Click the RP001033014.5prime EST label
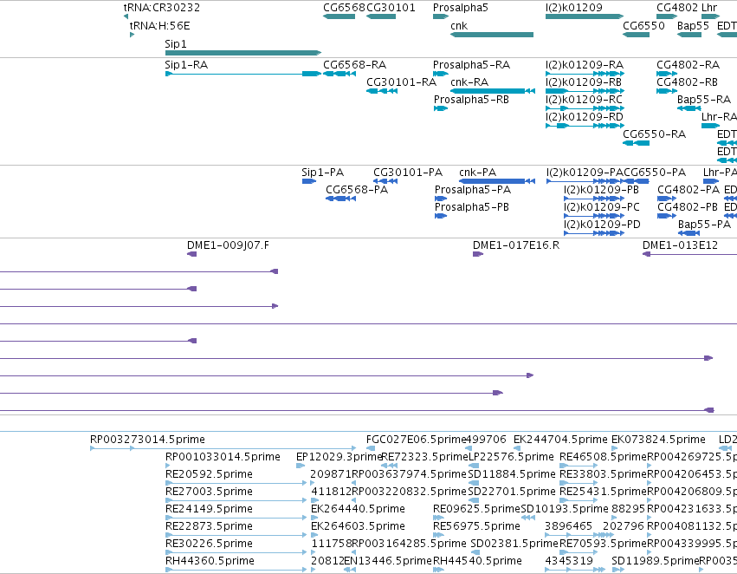This screenshot has width=737, height=574. click(223, 457)
